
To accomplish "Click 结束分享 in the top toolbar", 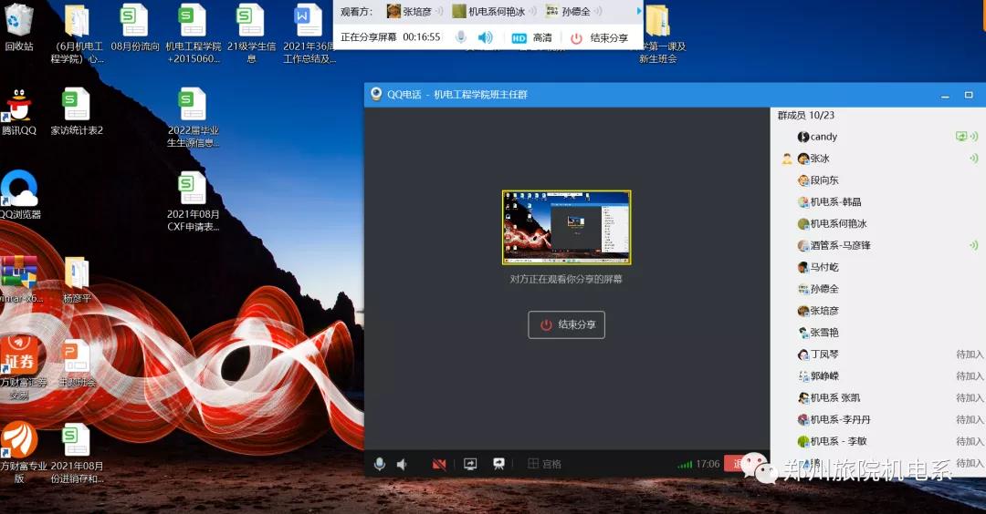I will tap(600, 37).
